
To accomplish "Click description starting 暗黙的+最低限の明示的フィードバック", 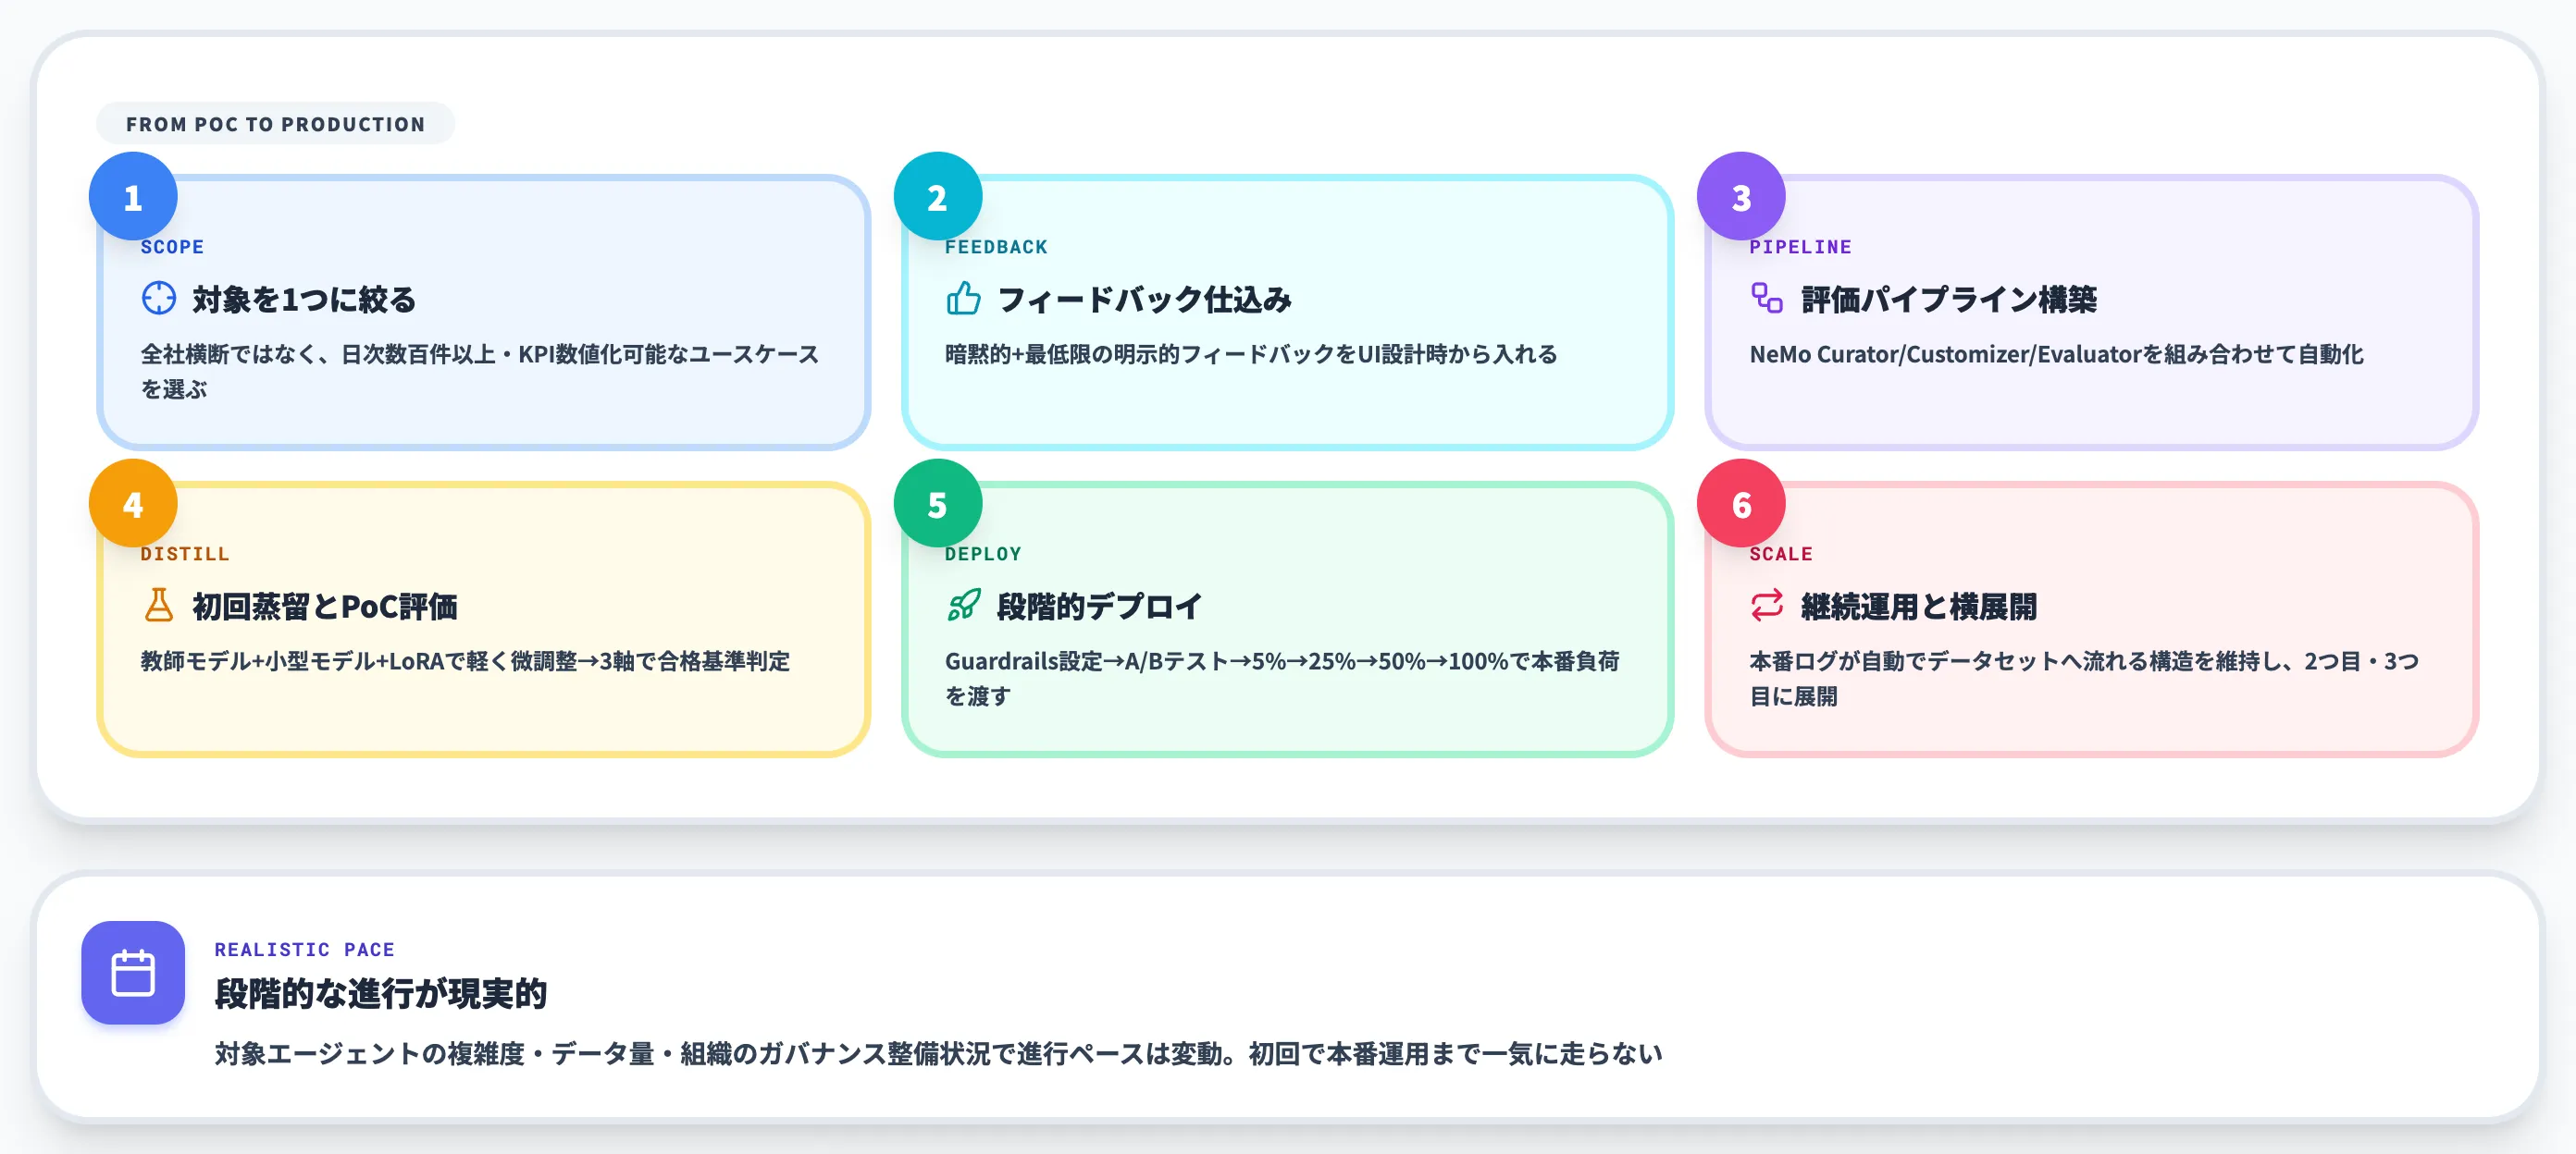I will (1250, 354).
